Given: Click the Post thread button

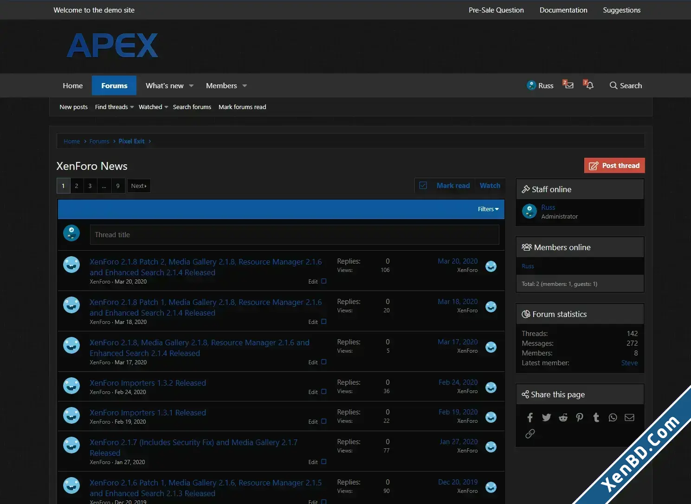Looking at the screenshot, I should [614, 166].
